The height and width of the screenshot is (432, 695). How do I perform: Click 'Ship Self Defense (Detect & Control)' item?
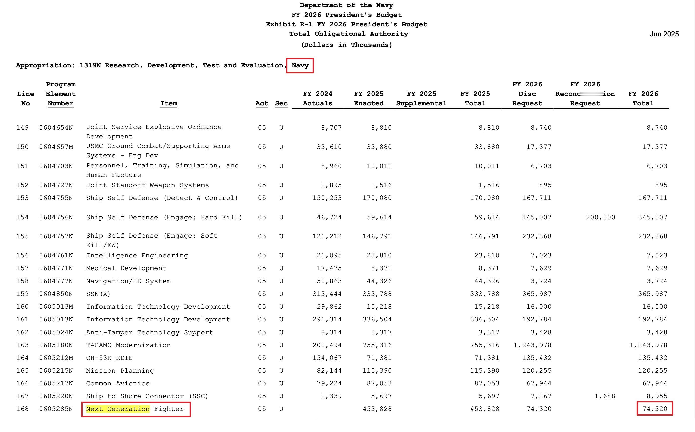[x=162, y=198]
